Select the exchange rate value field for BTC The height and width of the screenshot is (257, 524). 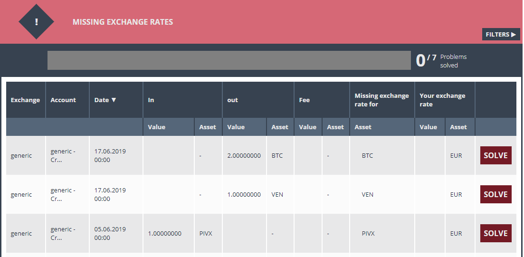(x=430, y=155)
